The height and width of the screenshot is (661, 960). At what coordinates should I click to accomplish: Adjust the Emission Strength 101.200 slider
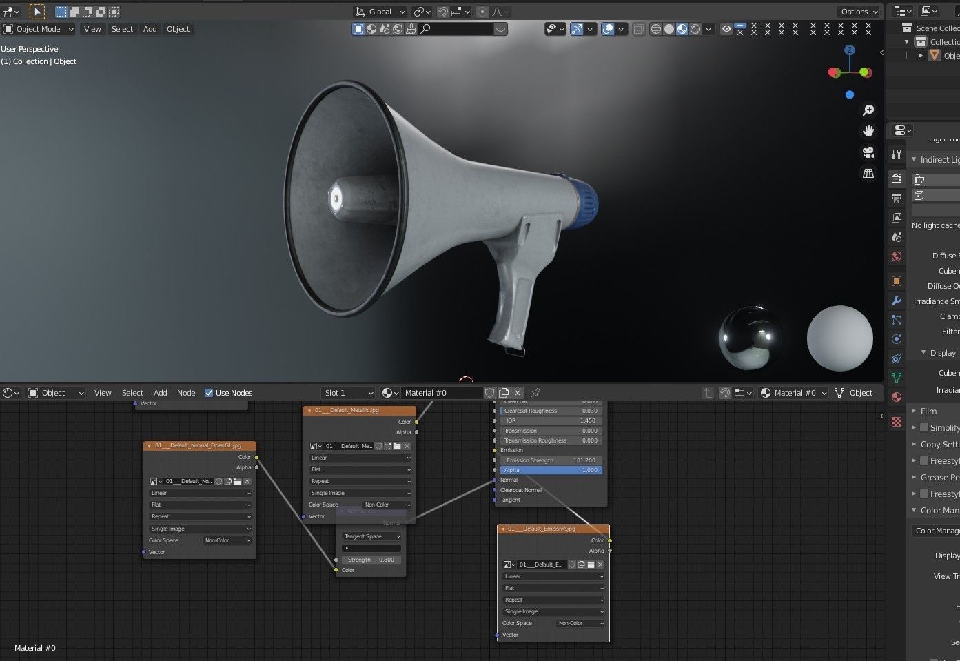click(551, 460)
